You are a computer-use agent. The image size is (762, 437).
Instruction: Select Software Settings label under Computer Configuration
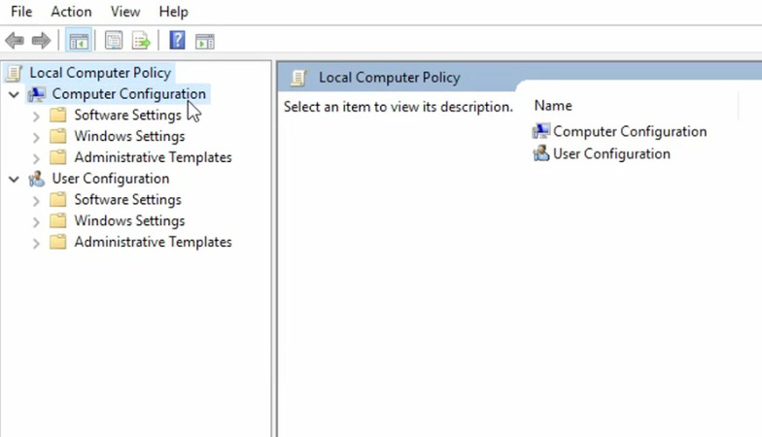click(128, 115)
